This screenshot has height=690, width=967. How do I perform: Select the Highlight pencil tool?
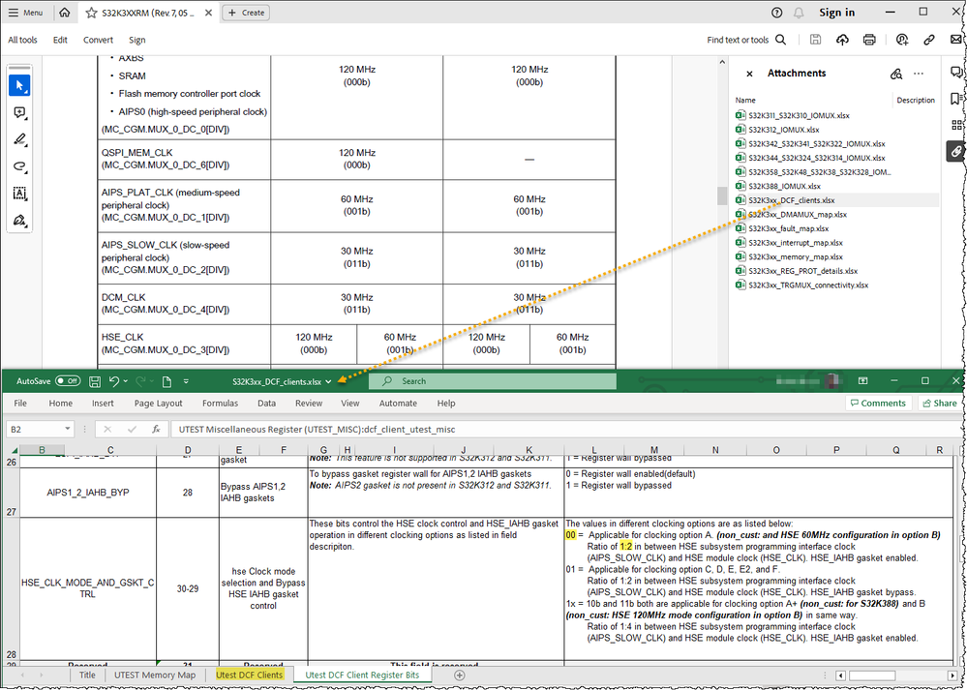(x=19, y=139)
